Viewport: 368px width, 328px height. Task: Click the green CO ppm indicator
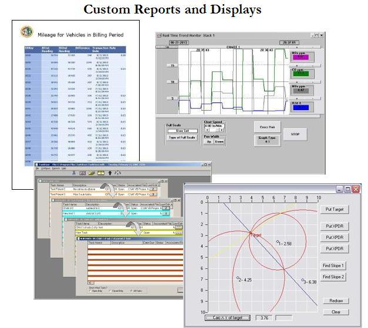click(x=300, y=74)
